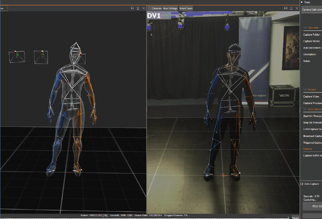Image resolution: width=322 pixels, height=219 pixels.
Task: Select the Capture Name label
Action: (312, 41)
